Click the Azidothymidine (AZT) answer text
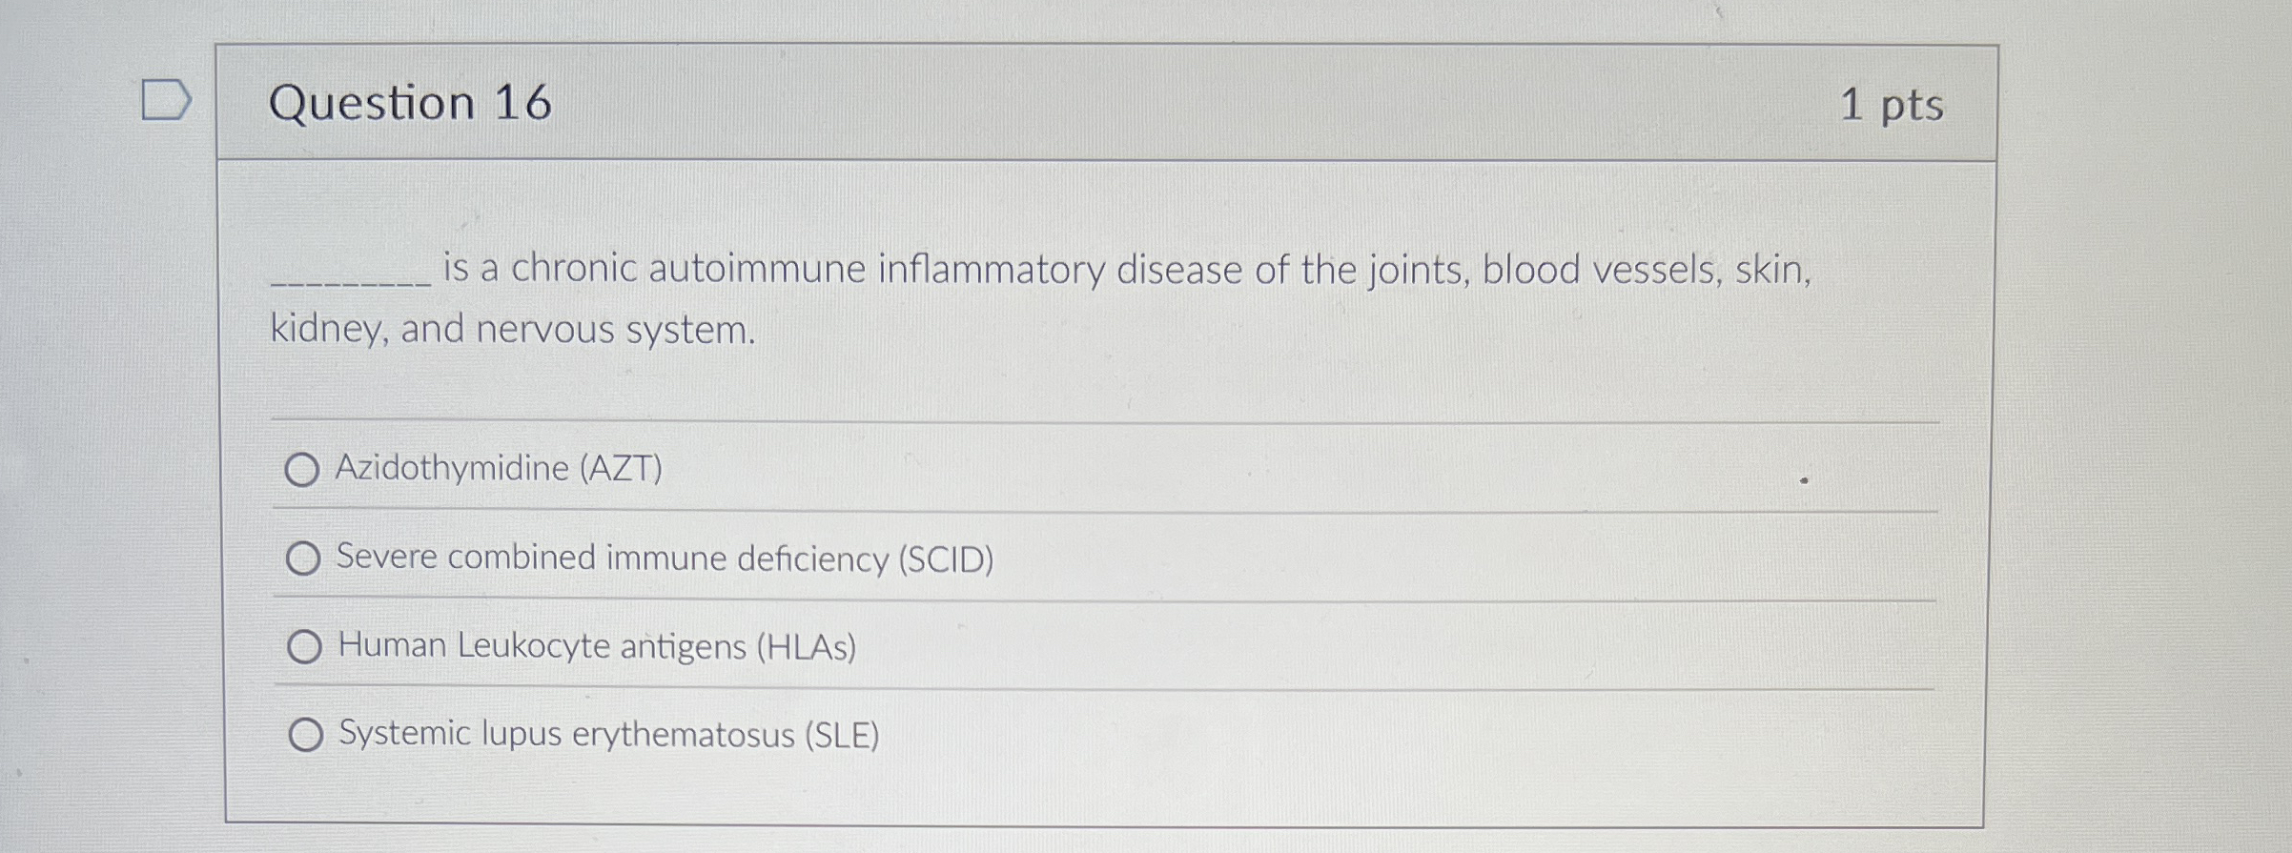The image size is (2292, 853). (498, 469)
